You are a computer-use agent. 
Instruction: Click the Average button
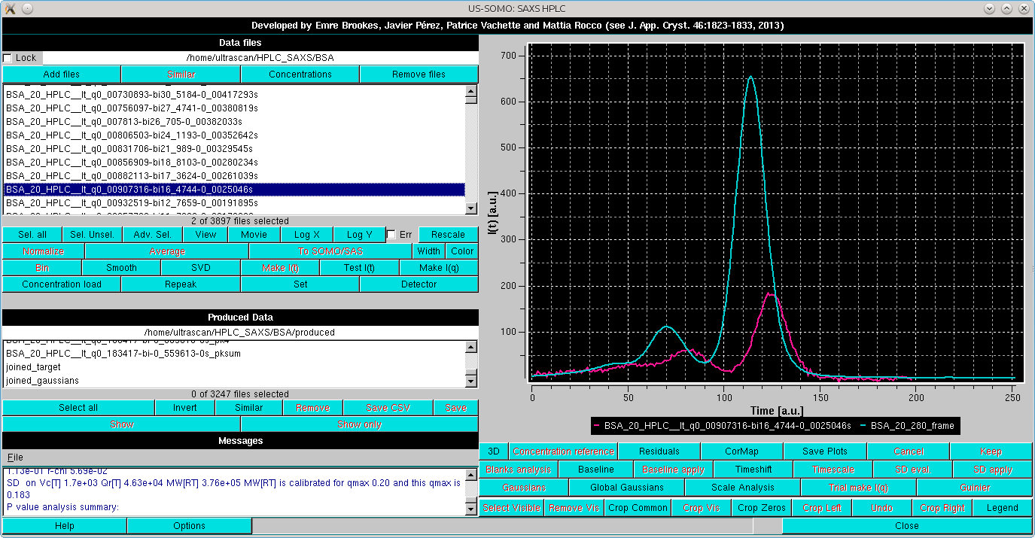click(166, 251)
